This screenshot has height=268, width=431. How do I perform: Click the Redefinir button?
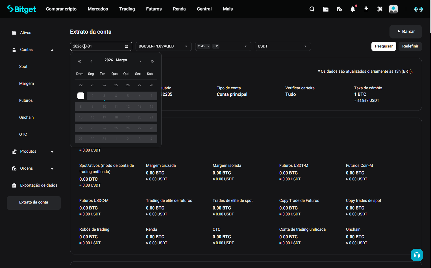(410, 46)
